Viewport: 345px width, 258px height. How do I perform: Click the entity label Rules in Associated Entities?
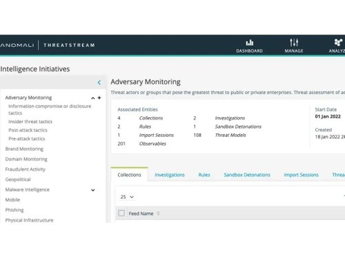pyautogui.click(x=145, y=127)
